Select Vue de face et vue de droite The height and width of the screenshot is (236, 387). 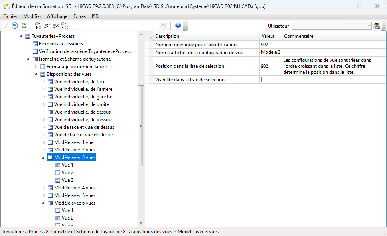pyautogui.click(x=83, y=135)
